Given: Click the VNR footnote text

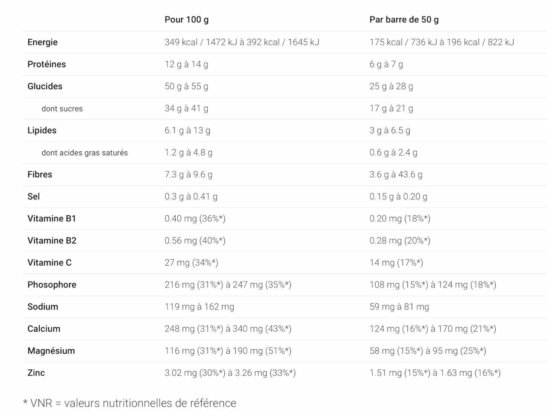Looking at the screenshot, I should tap(129, 403).
